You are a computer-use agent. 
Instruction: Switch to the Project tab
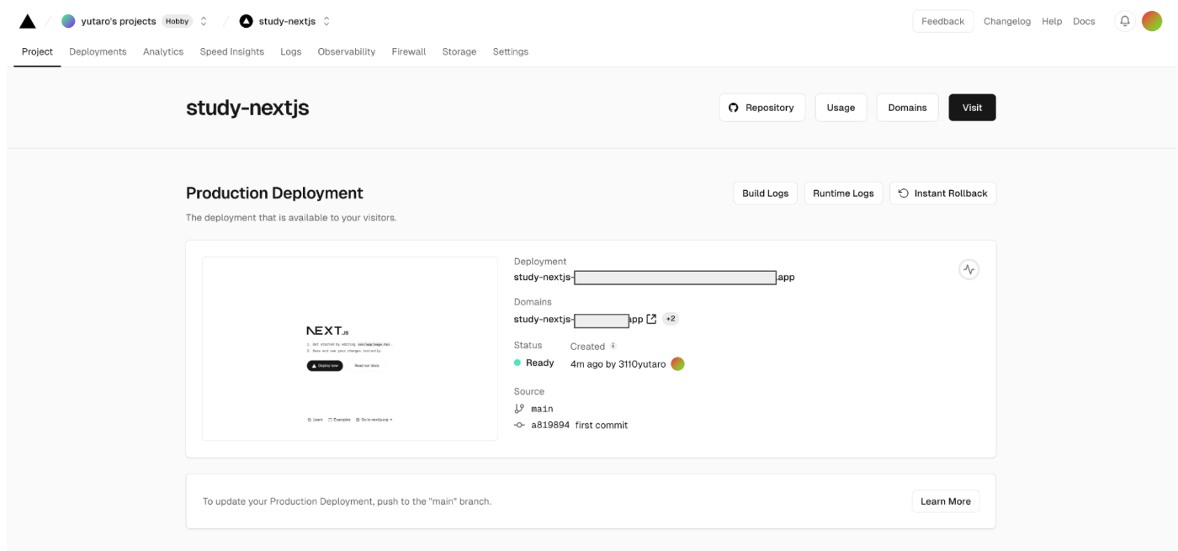37,51
